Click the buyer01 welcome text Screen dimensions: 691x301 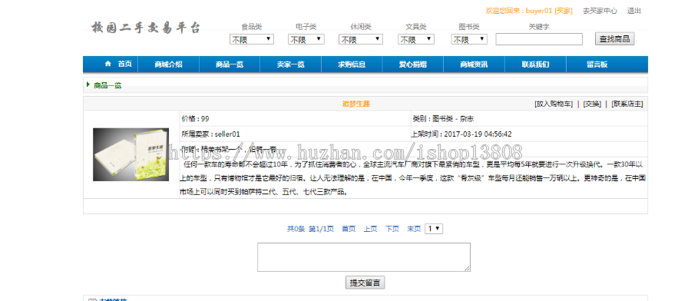point(529,11)
